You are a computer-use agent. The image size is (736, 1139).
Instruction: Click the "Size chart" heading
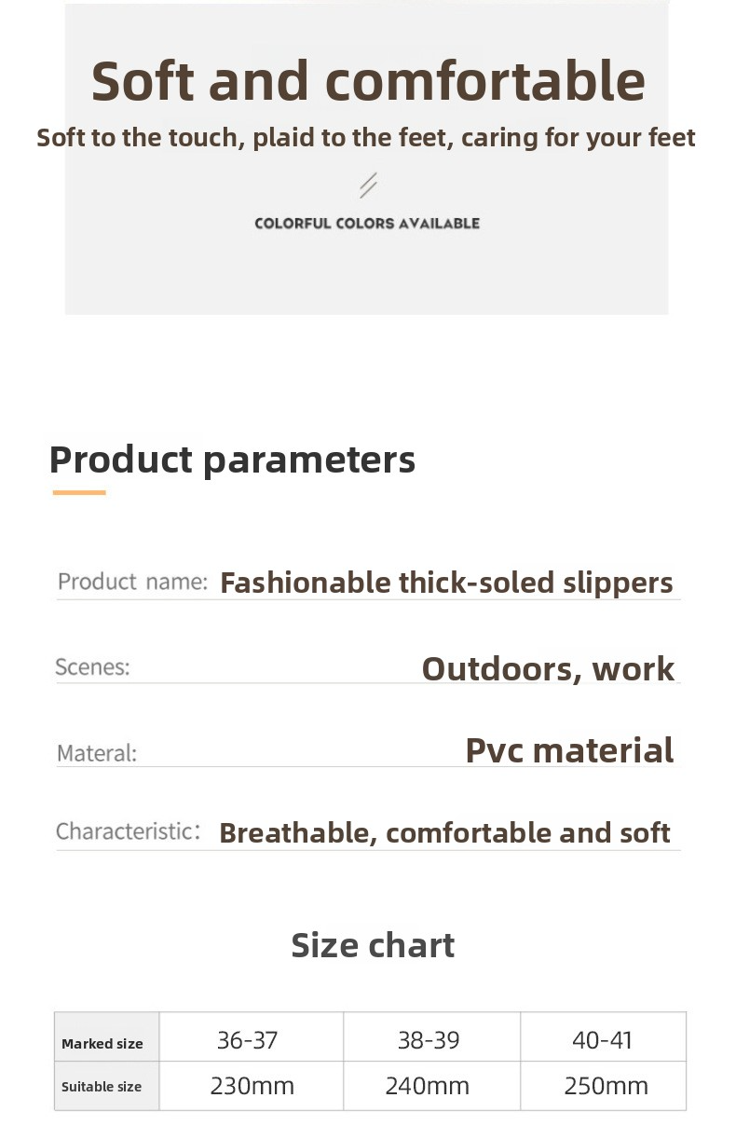pyautogui.click(x=373, y=945)
